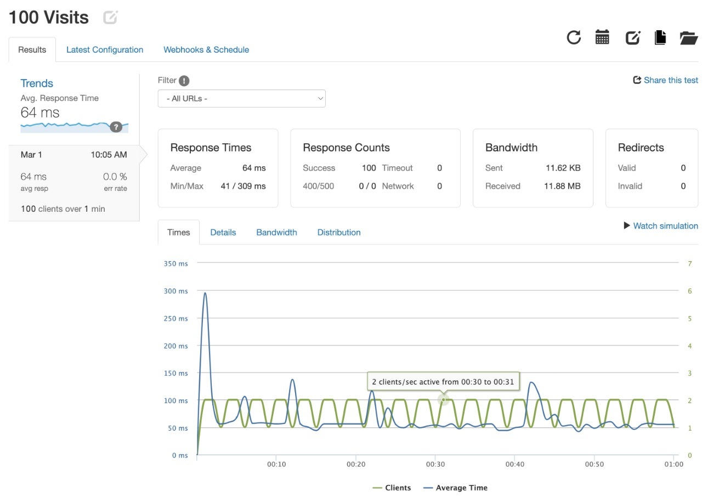This screenshot has height=503, width=713.
Task: Select the Distribution chart tab
Action: (339, 232)
